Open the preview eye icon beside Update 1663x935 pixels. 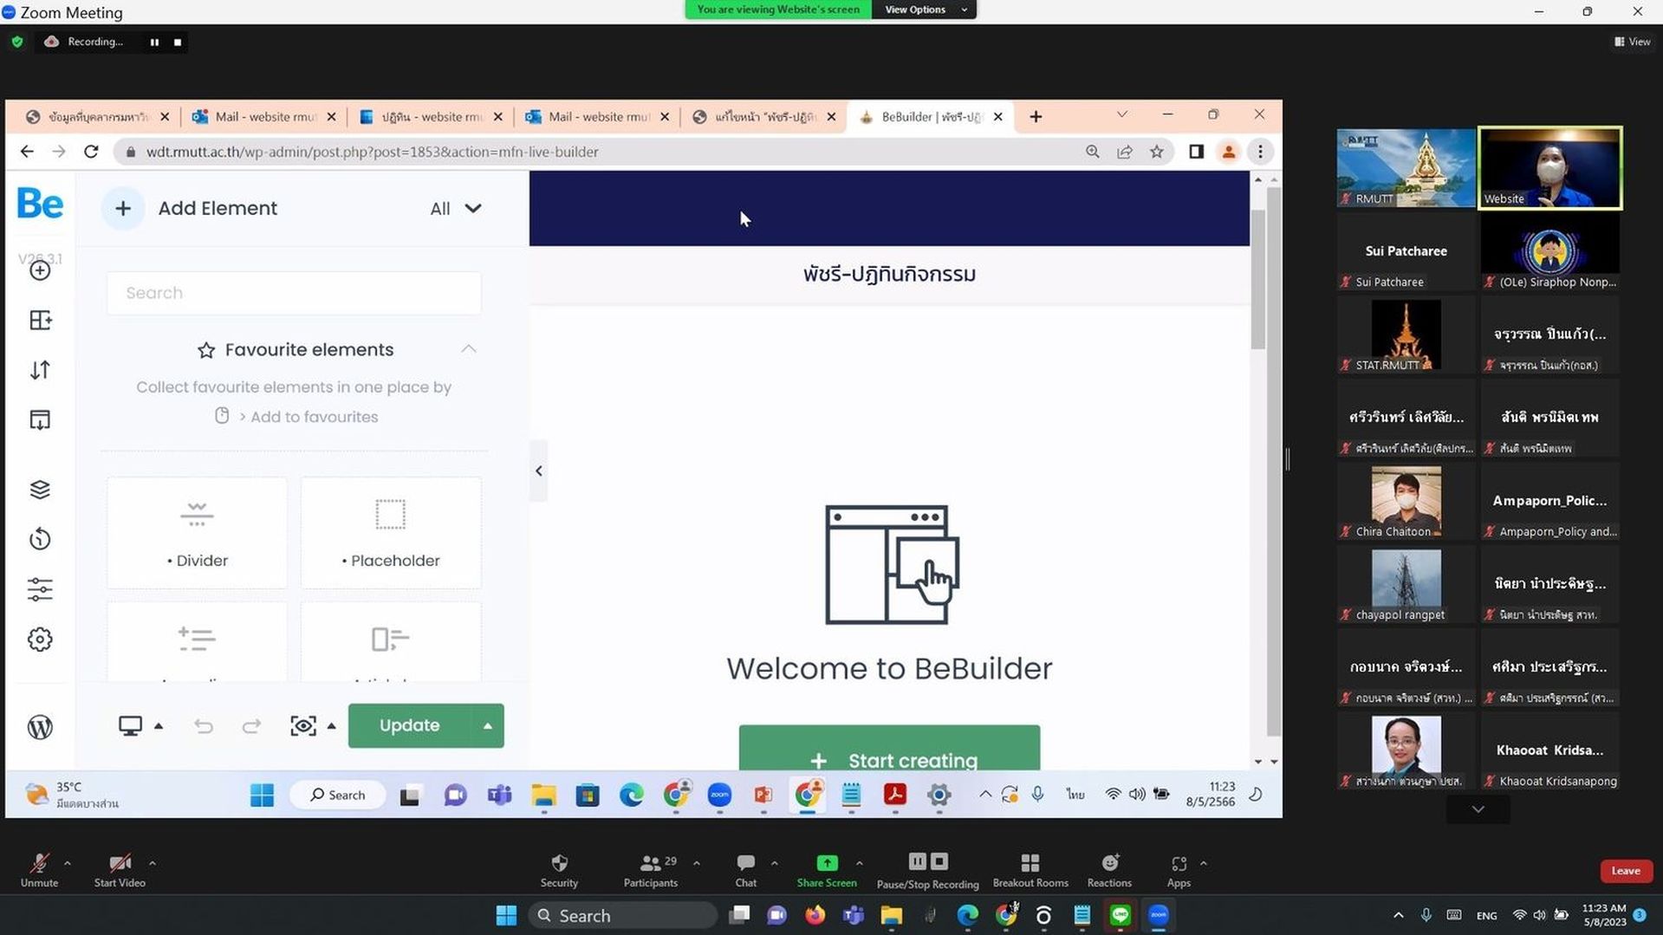tap(302, 726)
